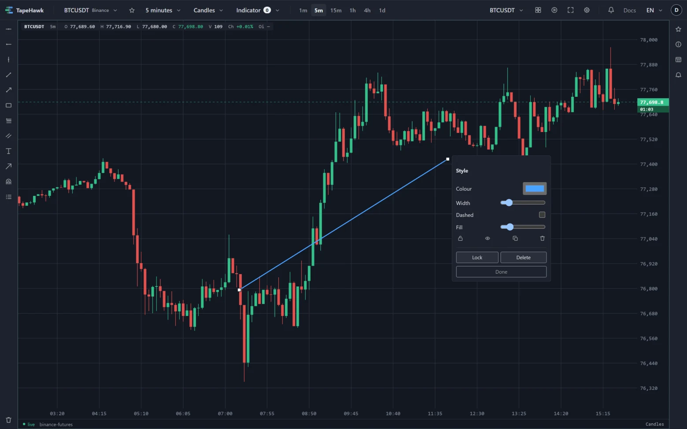Click the Width slider
This screenshot has width=687, height=429.
tap(523, 203)
